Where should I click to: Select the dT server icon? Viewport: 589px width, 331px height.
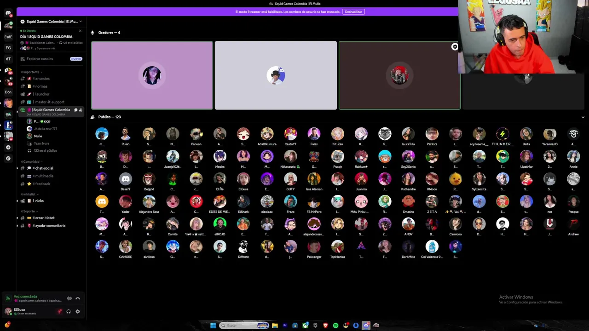click(8, 59)
